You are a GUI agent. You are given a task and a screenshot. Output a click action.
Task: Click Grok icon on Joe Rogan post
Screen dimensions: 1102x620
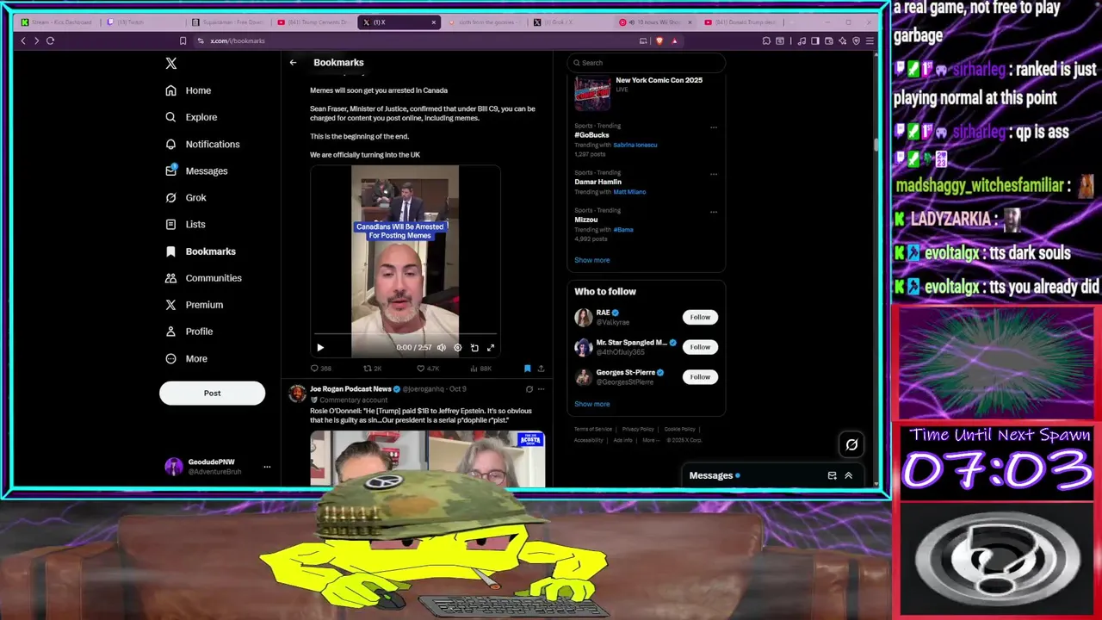(x=529, y=389)
